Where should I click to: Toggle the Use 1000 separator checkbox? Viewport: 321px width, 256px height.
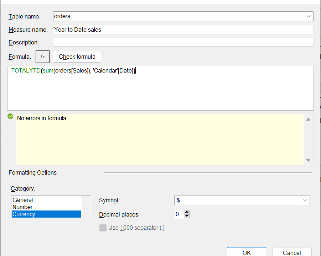[x=103, y=228]
